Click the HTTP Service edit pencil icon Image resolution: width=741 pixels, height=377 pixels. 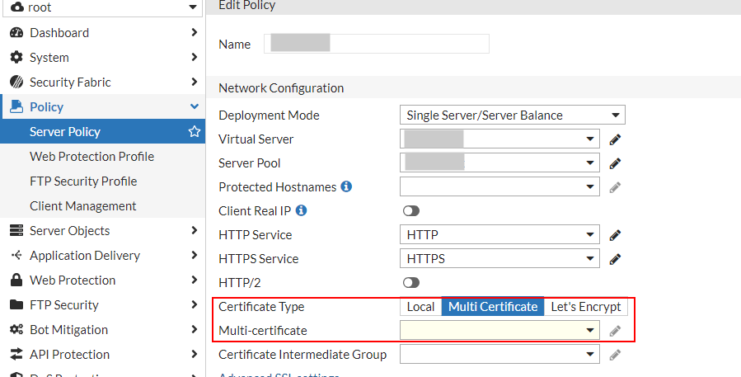coord(614,235)
